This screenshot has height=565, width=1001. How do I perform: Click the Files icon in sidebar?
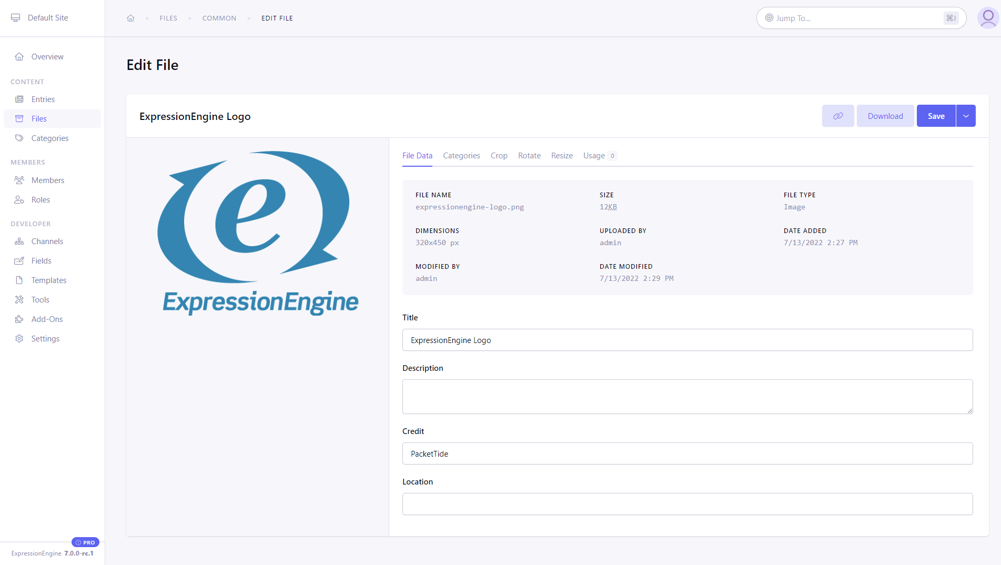tap(19, 118)
